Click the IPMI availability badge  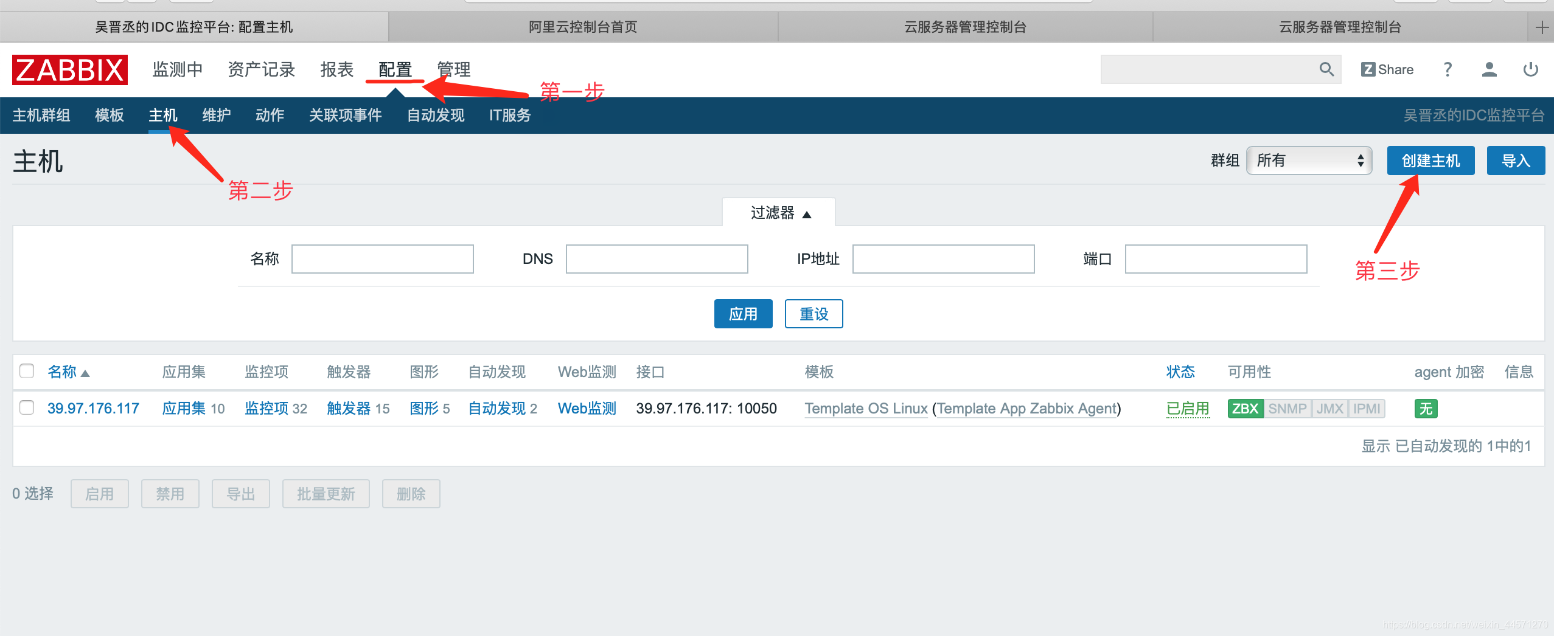[x=1367, y=409]
